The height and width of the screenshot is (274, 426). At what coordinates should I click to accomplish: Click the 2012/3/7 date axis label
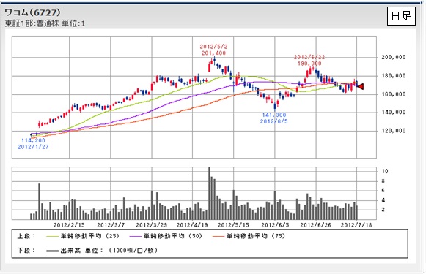(111, 225)
